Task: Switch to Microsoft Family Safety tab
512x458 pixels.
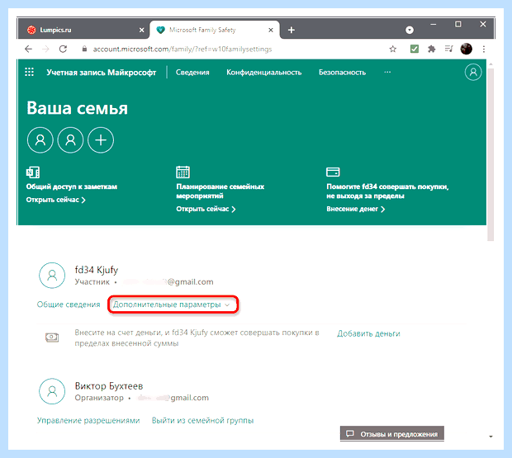Action: click(215, 30)
